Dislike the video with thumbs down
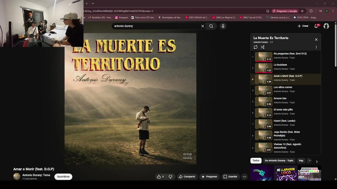Image resolution: width=337 pixels, height=189 pixels. click(x=171, y=177)
